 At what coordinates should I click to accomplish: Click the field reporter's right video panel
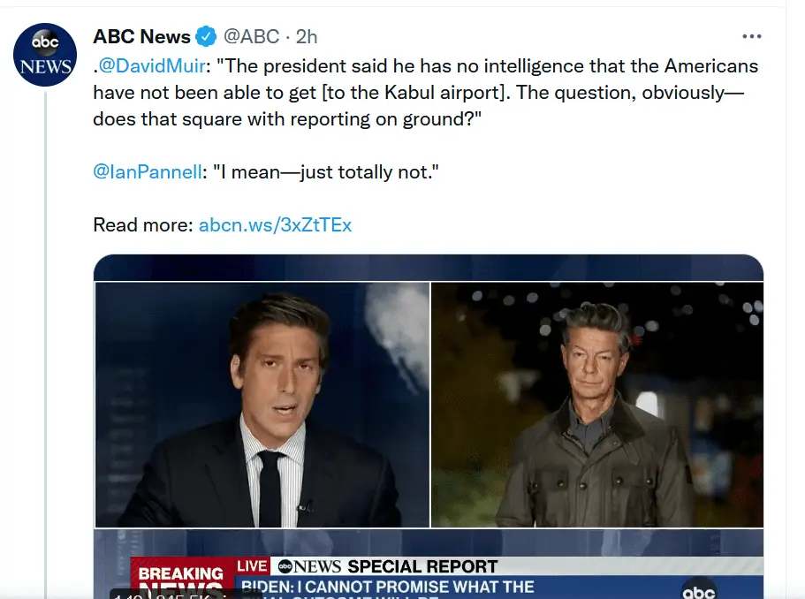[x=596, y=405]
